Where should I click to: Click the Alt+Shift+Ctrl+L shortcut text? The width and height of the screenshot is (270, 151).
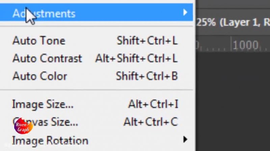(x=136, y=58)
